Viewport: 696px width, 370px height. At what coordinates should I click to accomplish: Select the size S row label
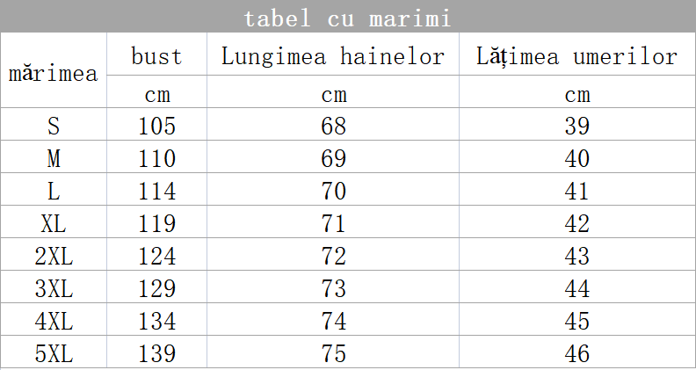(54, 126)
